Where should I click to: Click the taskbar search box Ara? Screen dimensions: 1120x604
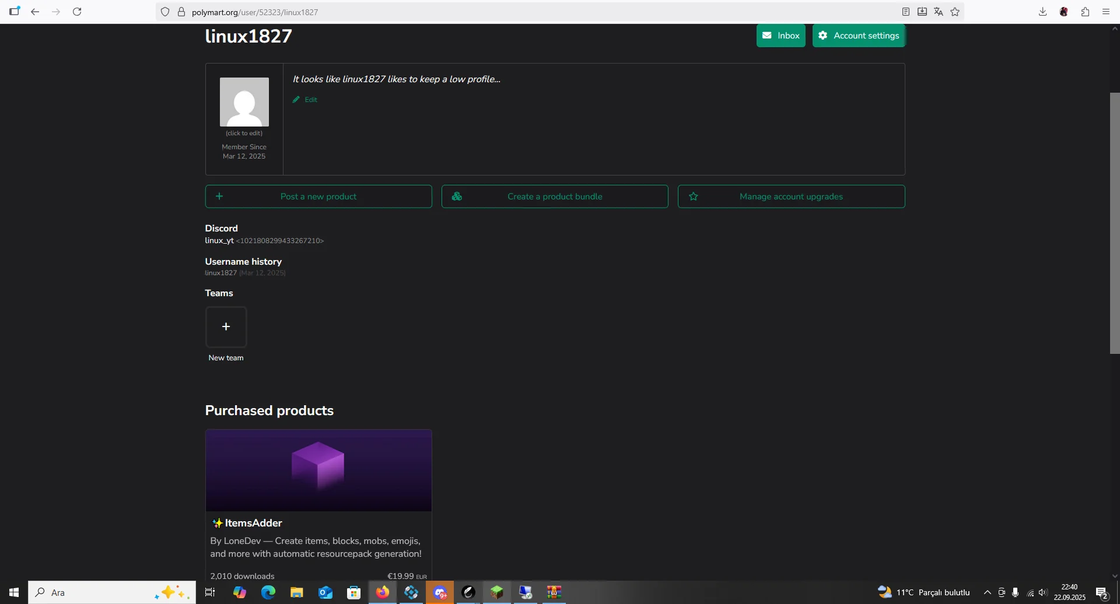click(112, 592)
